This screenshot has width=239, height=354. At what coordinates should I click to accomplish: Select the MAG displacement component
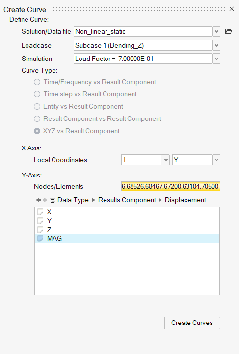point(127,238)
